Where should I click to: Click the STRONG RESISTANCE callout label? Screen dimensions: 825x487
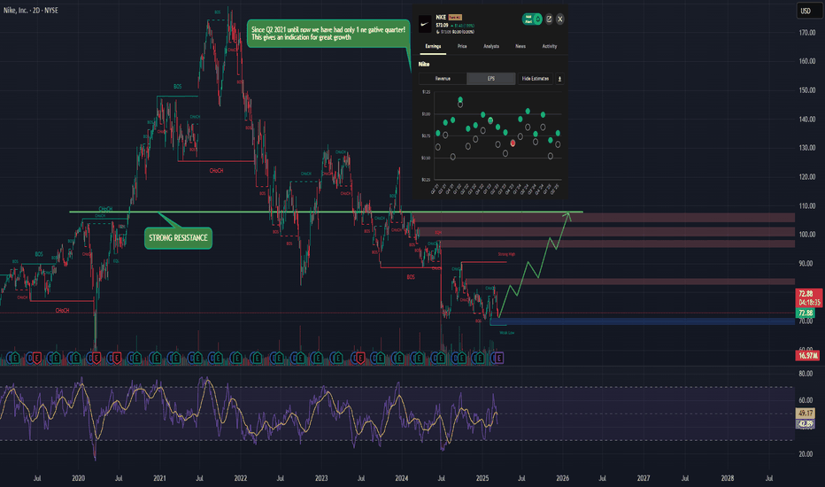point(178,238)
